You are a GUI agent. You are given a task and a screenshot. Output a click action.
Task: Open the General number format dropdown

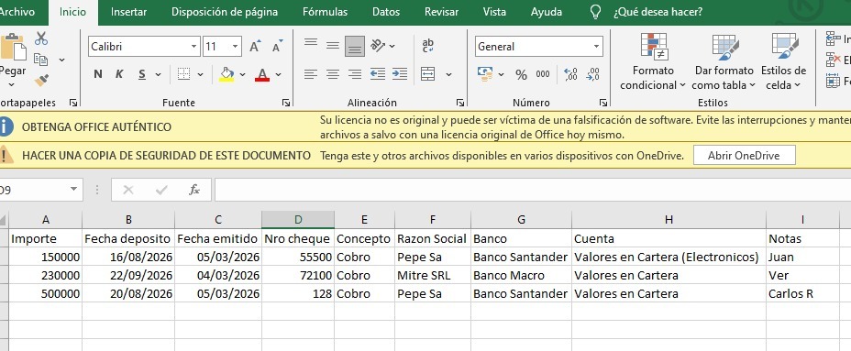[596, 47]
